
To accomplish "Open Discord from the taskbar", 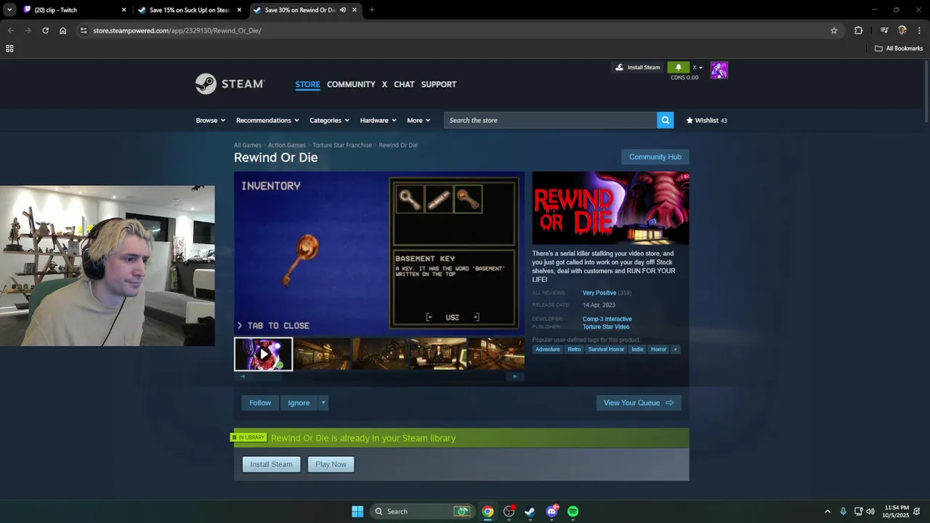I will (551, 511).
